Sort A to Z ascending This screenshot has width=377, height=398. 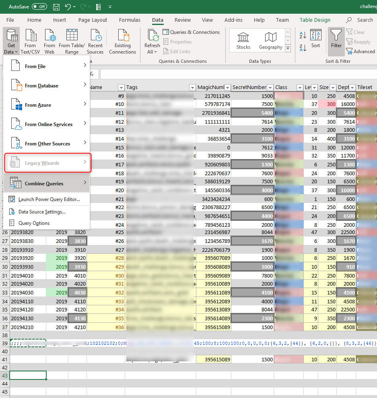tap(303, 35)
